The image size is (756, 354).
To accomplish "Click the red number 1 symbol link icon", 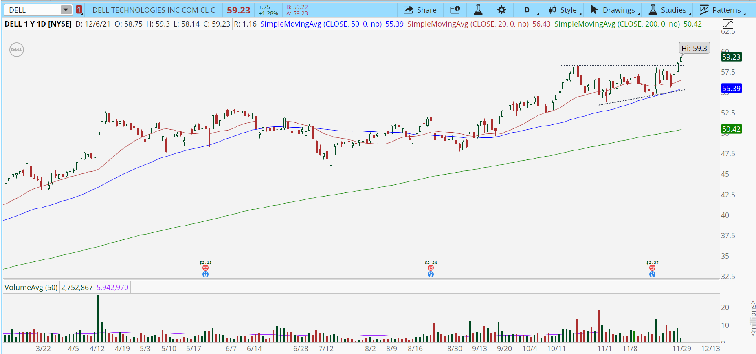I will click(79, 10).
